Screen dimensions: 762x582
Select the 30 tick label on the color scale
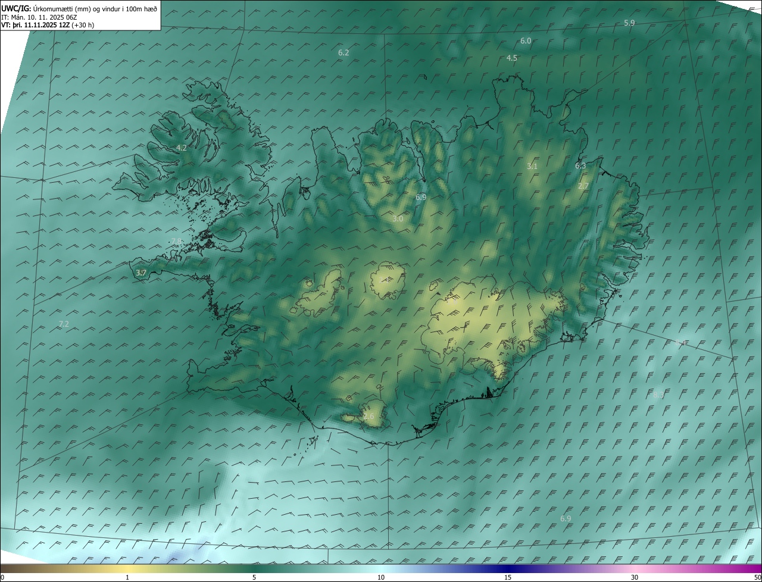click(x=635, y=577)
